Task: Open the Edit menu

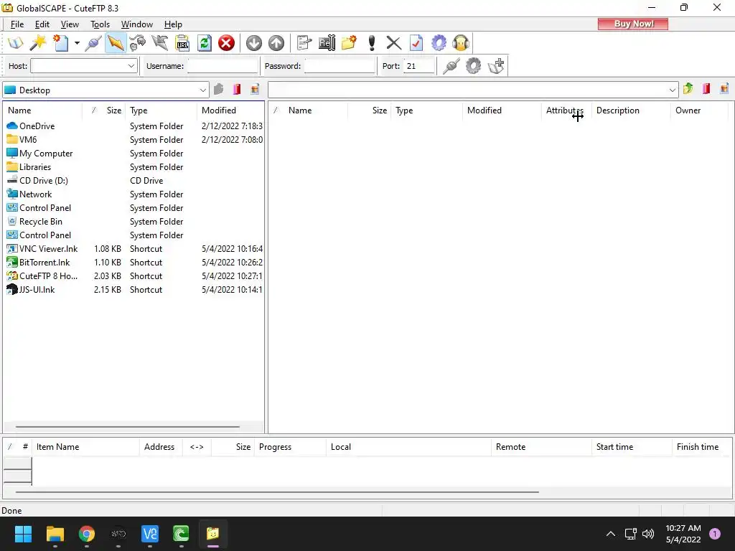Action: (42, 24)
